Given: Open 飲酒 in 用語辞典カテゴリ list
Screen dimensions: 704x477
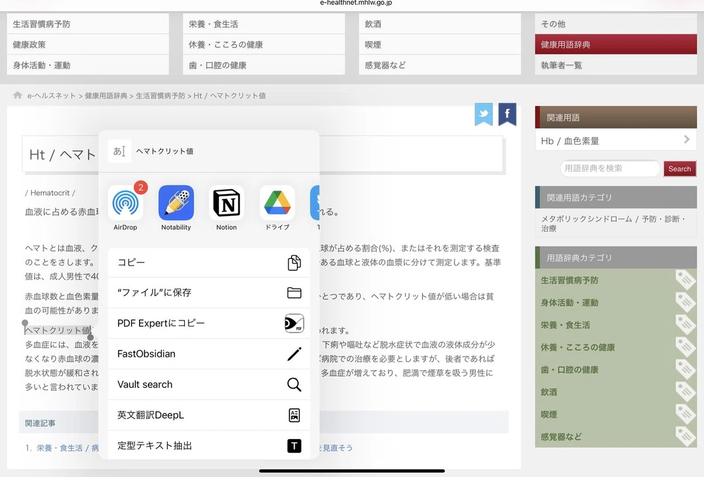Looking at the screenshot, I should tap(549, 392).
